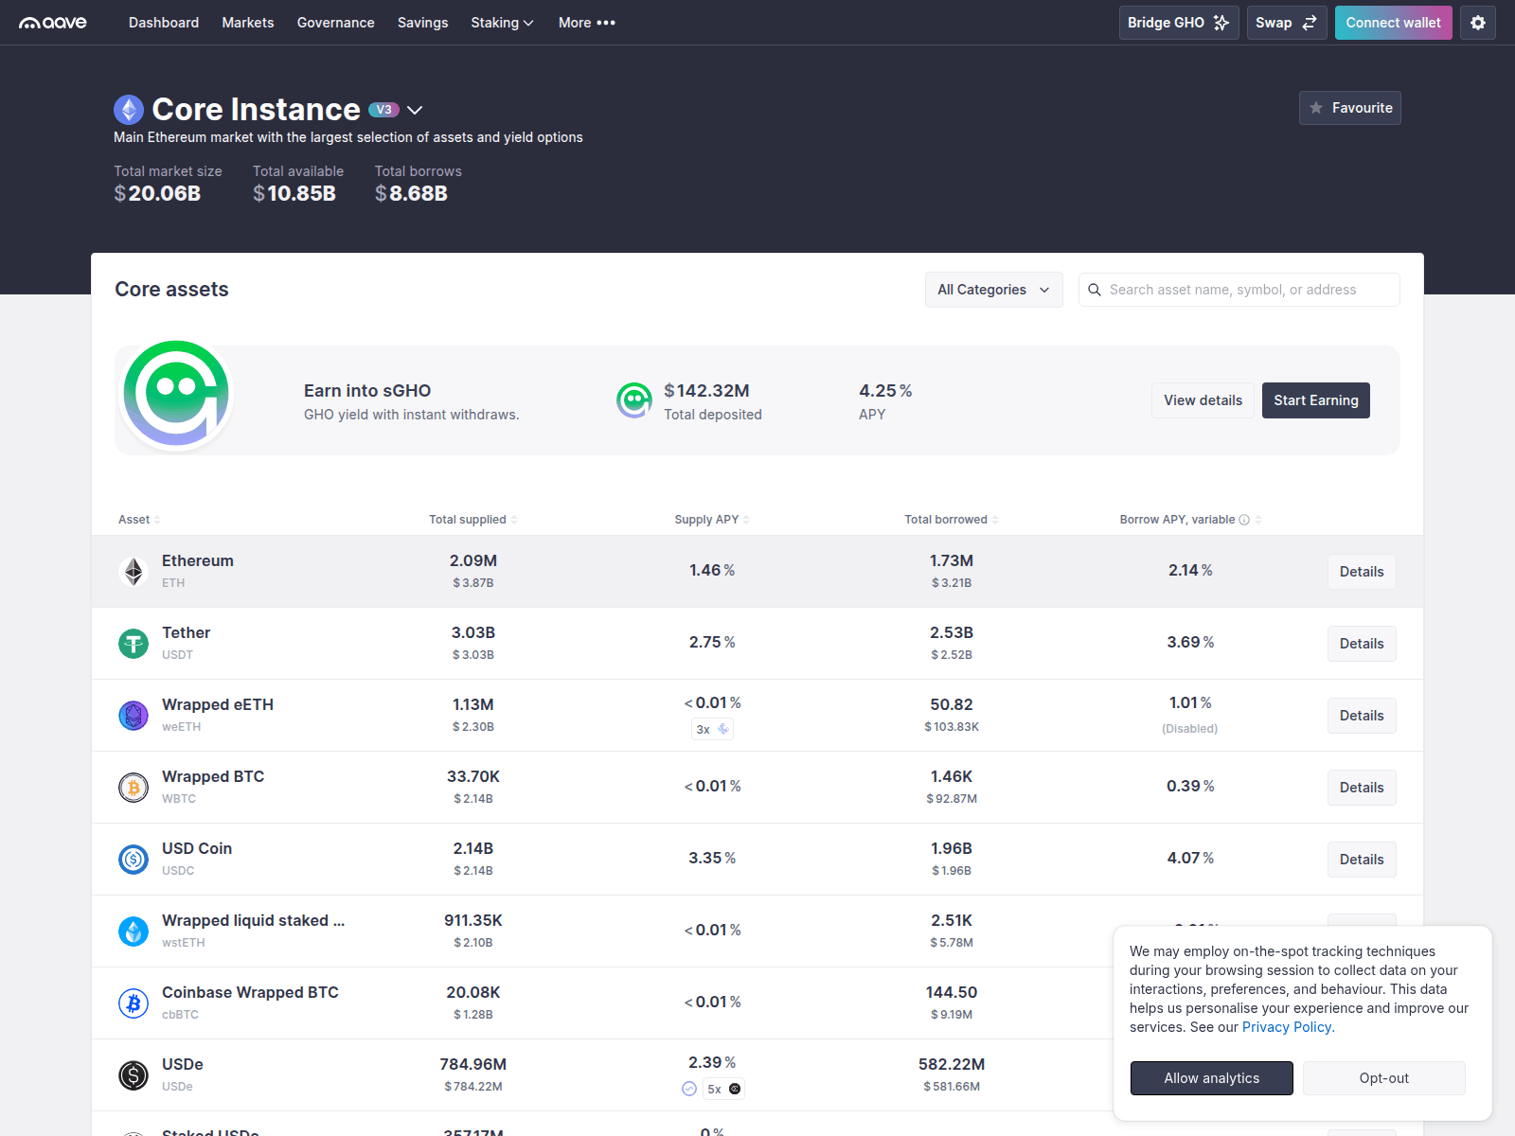Click Allow analytics button
The width and height of the screenshot is (1515, 1136).
click(x=1212, y=1078)
